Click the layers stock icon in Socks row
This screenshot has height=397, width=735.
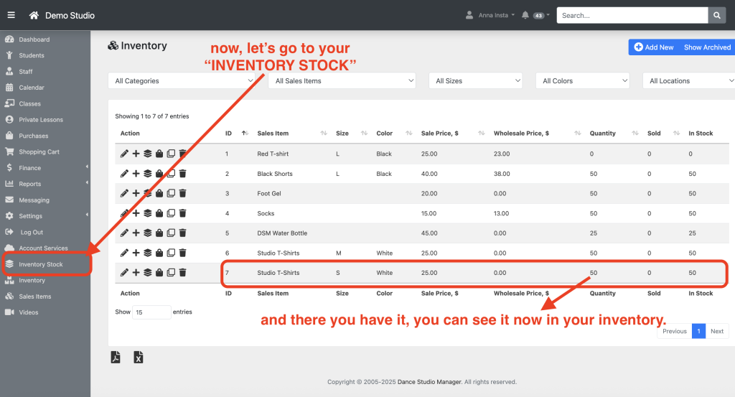pos(148,213)
